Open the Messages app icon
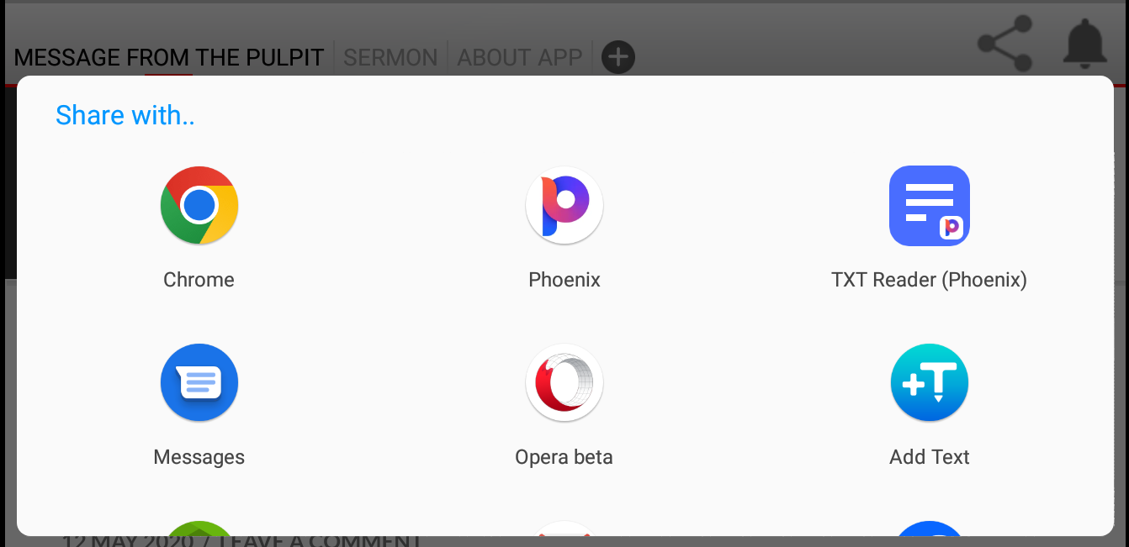Screen dimensions: 1129x547 point(199,383)
